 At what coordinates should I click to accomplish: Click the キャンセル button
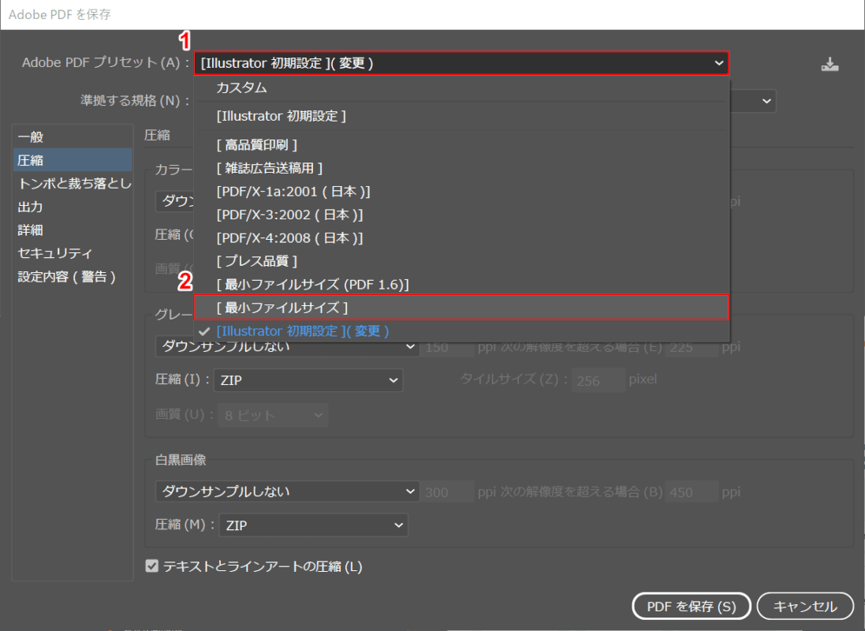tap(805, 607)
